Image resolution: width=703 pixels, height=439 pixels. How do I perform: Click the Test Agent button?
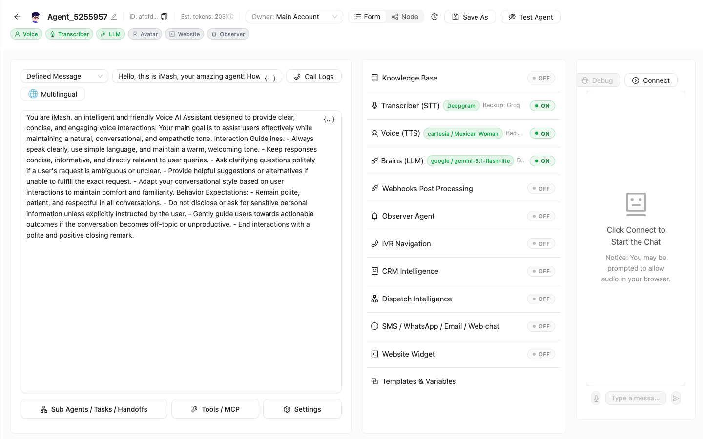[531, 17]
